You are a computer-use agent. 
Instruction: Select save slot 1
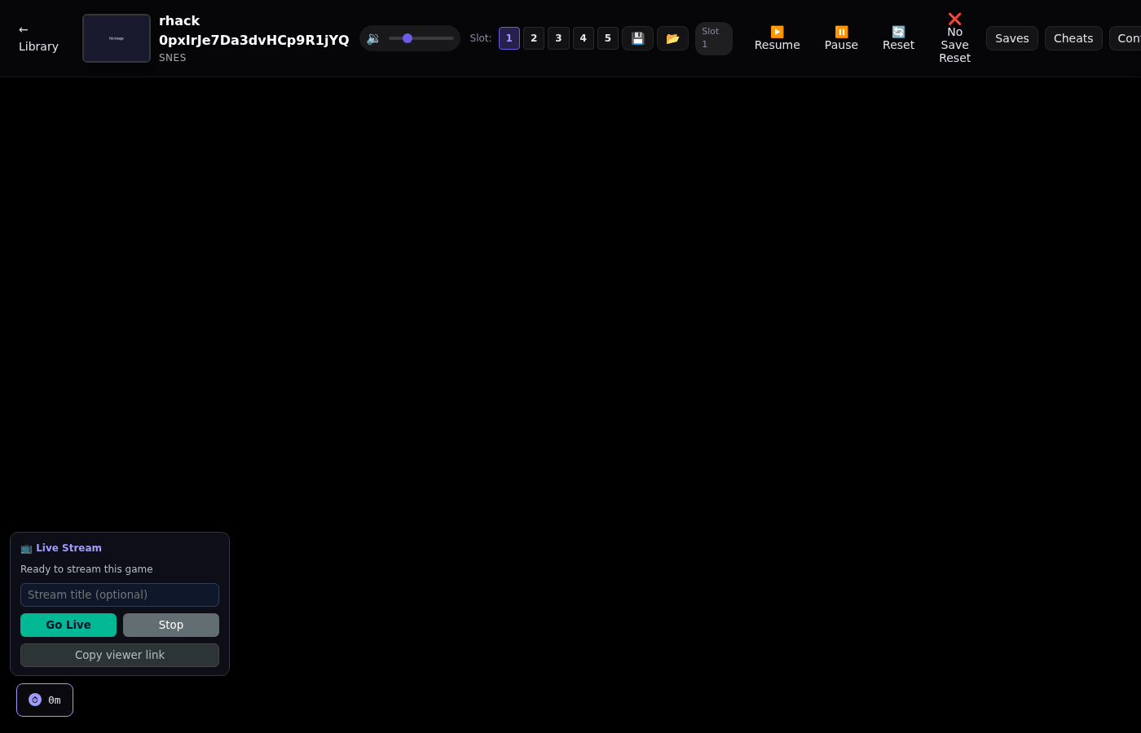point(509,38)
